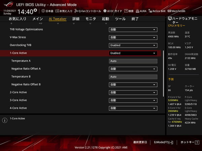
Task: Click the info icon in help area
Action: click(x=5, y=120)
